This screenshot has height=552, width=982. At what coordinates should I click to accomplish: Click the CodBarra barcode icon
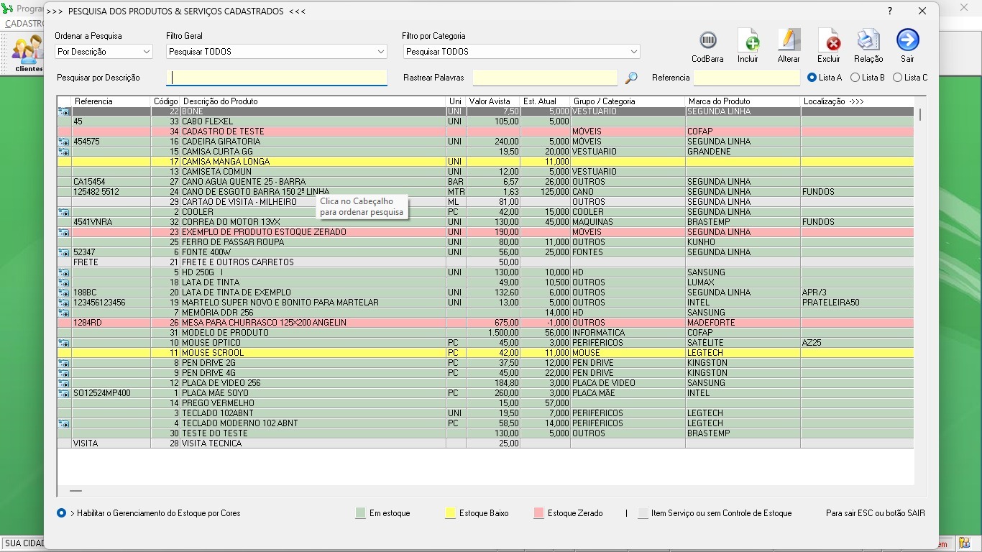click(x=707, y=41)
